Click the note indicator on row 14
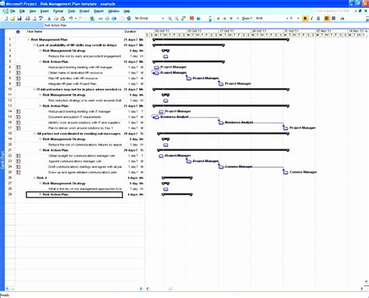The height and width of the screenshot is (298, 369). [x=18, y=111]
